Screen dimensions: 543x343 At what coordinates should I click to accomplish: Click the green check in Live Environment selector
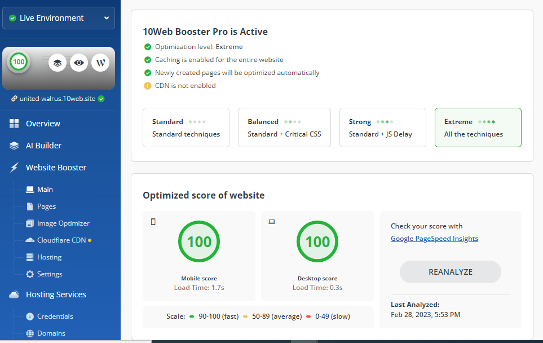pyautogui.click(x=12, y=18)
